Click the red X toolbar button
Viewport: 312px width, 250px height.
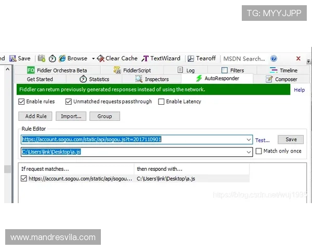coord(298,58)
